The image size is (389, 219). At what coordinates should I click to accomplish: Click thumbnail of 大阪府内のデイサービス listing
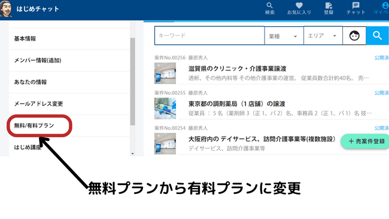click(x=165, y=144)
